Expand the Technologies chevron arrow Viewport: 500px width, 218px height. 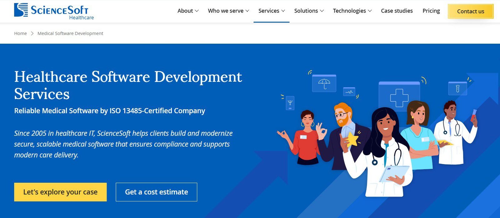point(370,11)
